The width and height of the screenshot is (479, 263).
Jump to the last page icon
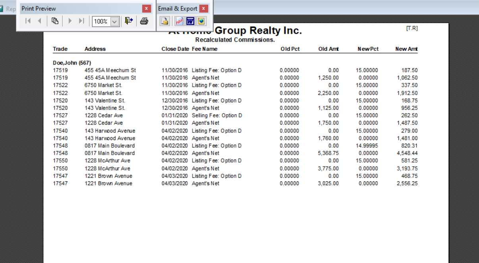pos(81,21)
